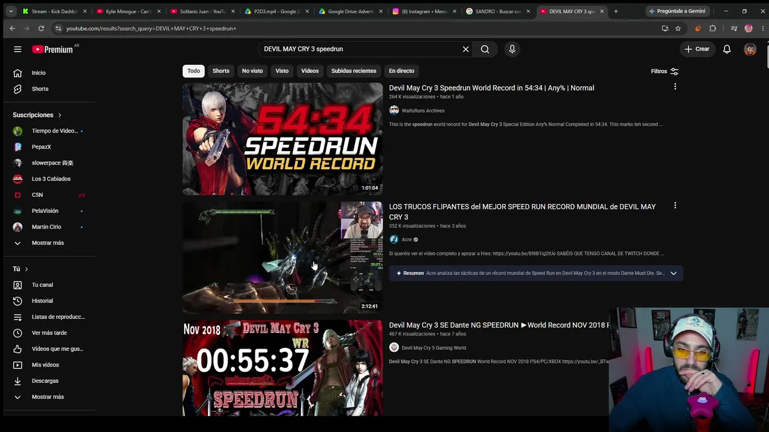Viewport: 769px width, 432px height.
Task: Open the Tiempo de Video subscription
Action: (x=48, y=131)
